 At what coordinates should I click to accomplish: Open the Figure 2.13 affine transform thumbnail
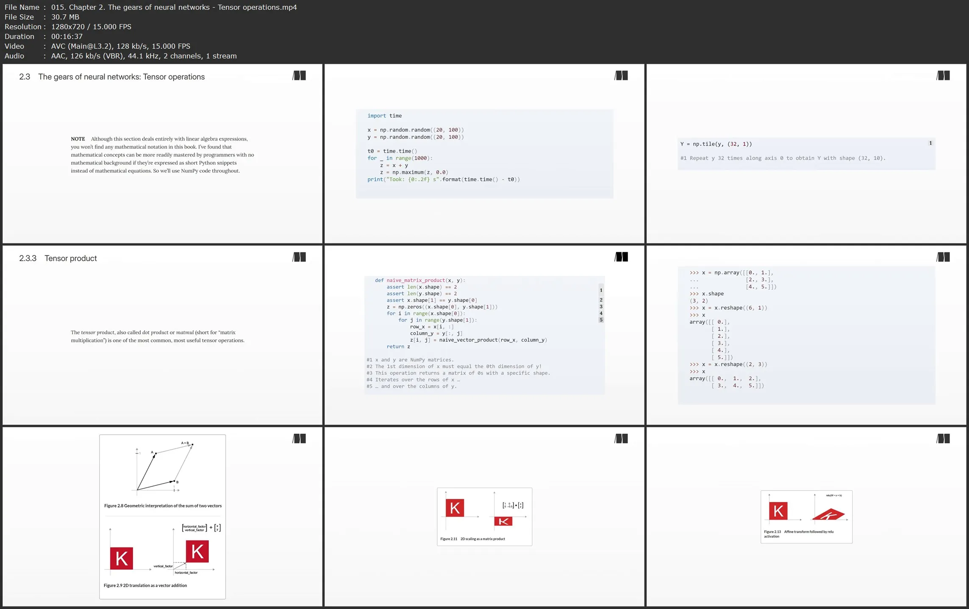(806, 516)
